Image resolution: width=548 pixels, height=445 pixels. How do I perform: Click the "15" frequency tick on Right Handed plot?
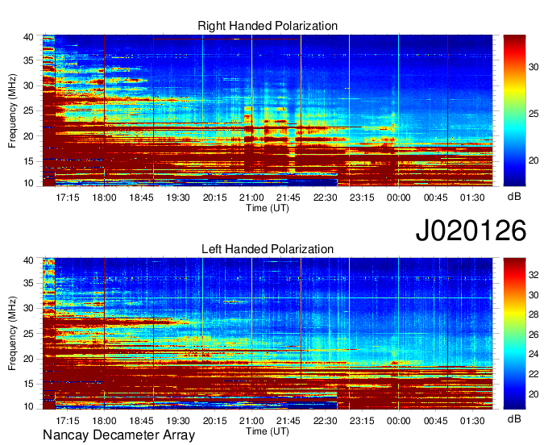pyautogui.click(x=28, y=161)
